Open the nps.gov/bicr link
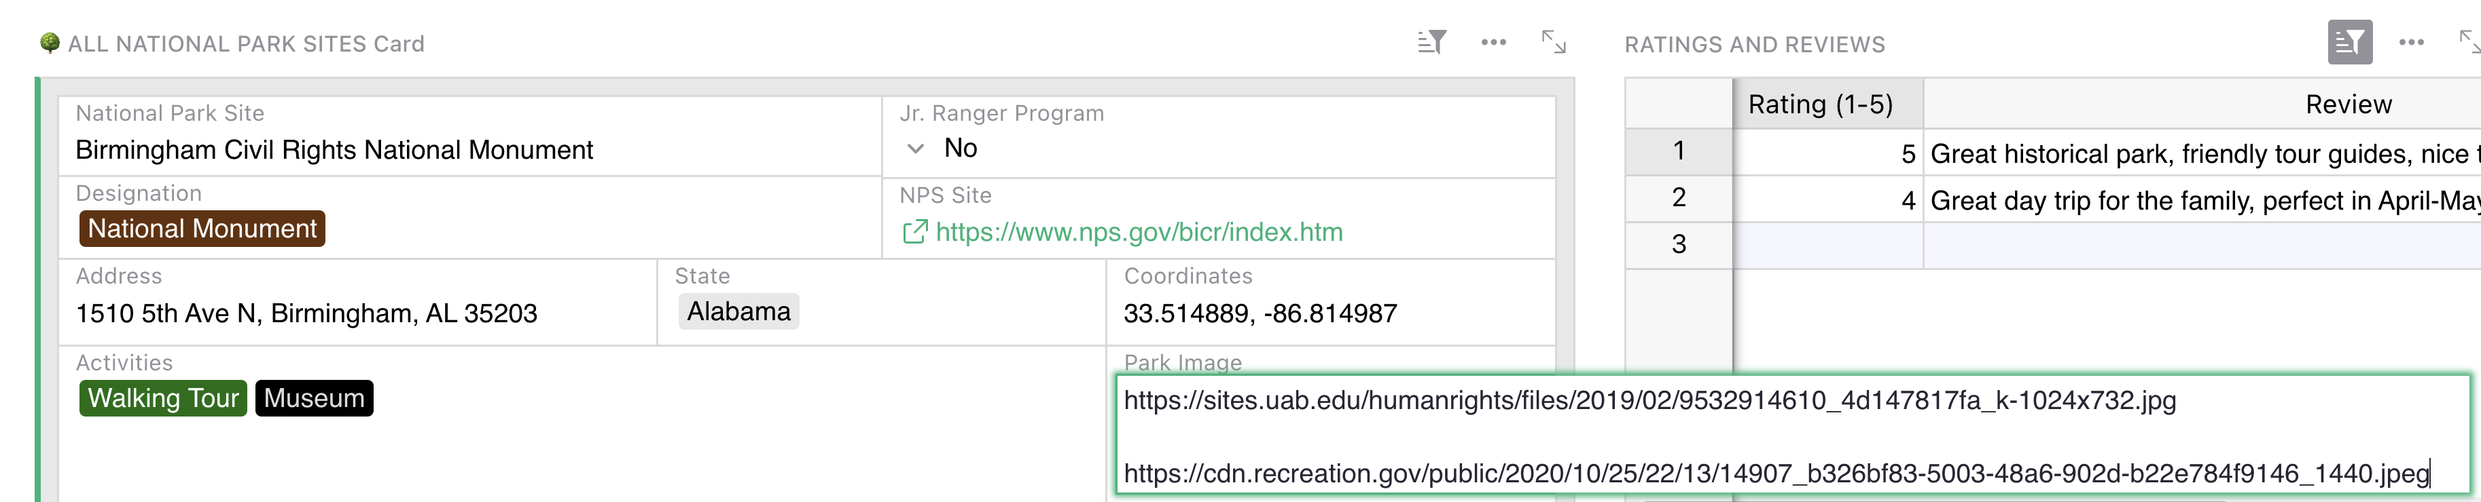The height and width of the screenshot is (502, 2481). click(1139, 232)
